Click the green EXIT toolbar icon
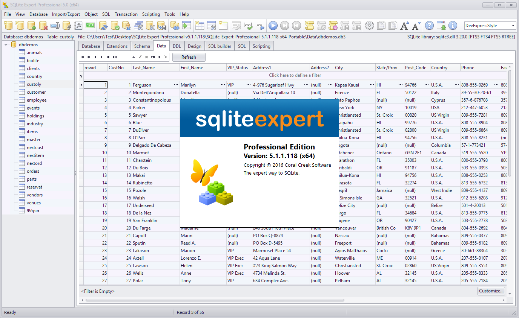The height and width of the screenshot is (318, 519). [x=90, y=26]
